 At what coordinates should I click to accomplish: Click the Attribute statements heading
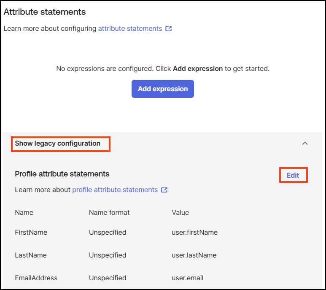[x=45, y=12]
